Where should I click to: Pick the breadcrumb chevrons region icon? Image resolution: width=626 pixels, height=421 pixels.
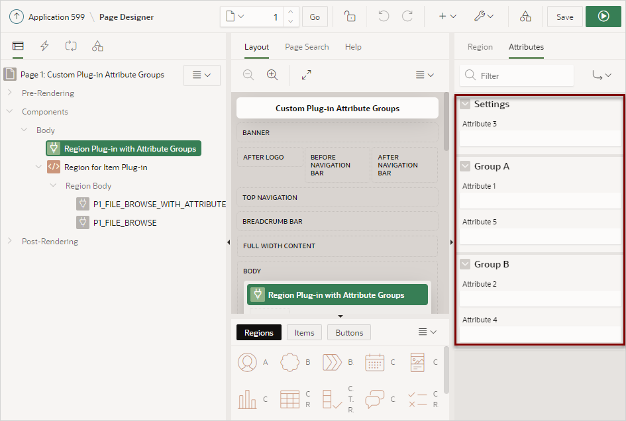(332, 362)
